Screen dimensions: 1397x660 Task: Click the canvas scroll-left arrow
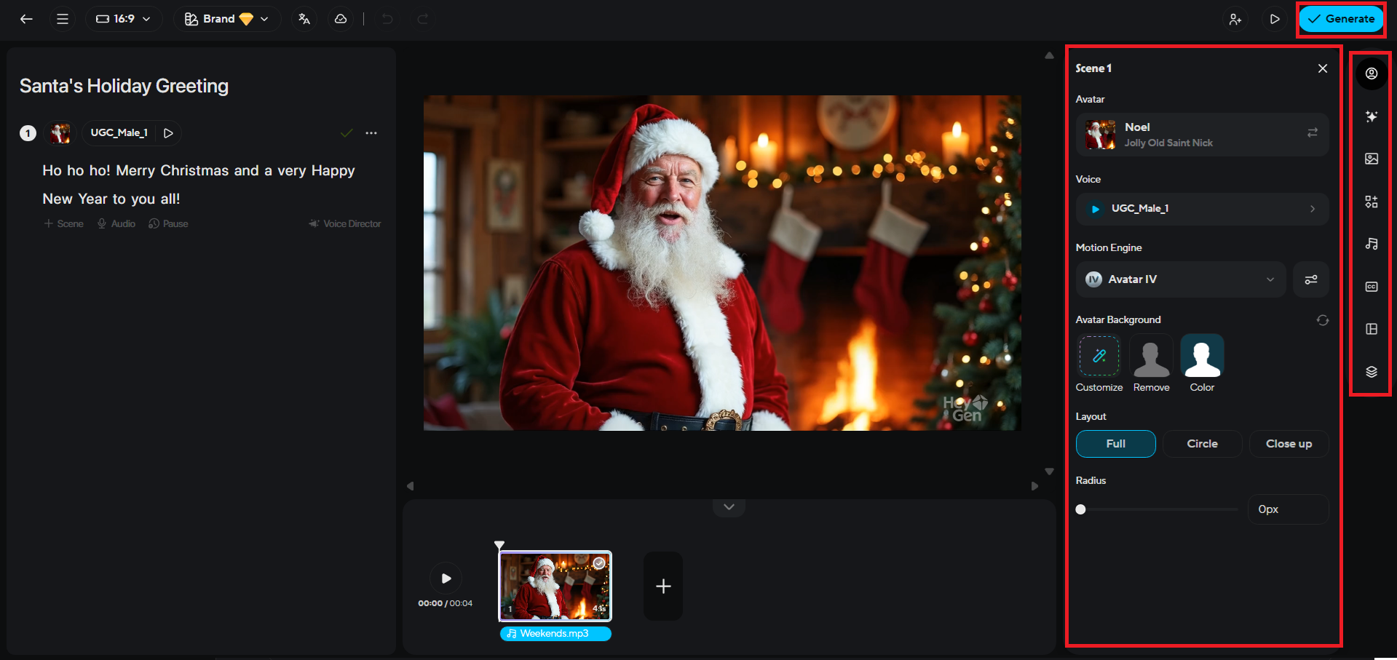pyautogui.click(x=410, y=486)
